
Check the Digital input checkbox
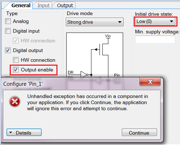(x=8, y=31)
